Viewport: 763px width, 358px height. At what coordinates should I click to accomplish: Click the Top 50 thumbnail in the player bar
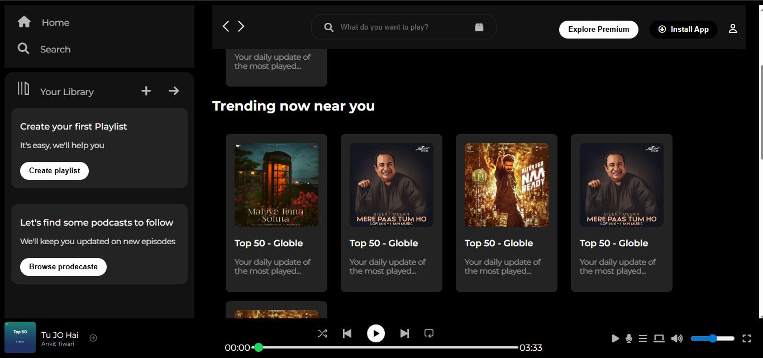point(20,337)
